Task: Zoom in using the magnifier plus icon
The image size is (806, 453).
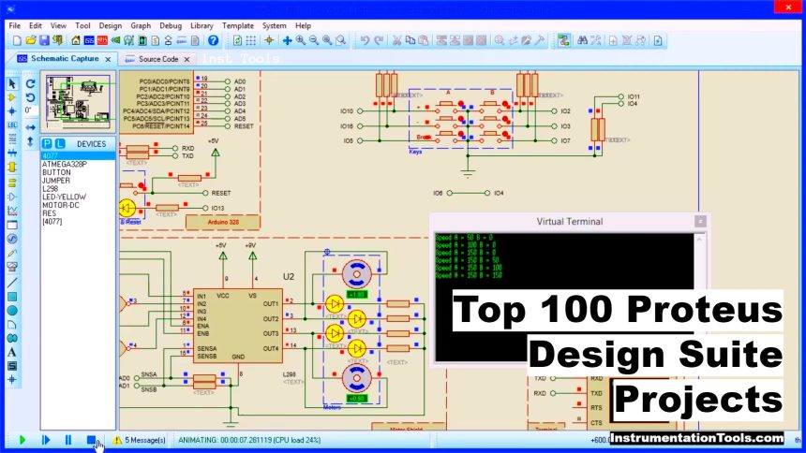Action: click(300, 40)
